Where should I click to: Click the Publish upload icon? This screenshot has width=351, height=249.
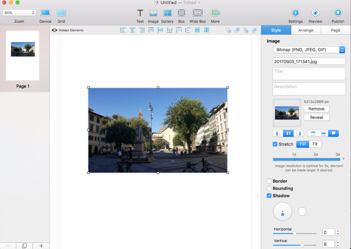[x=338, y=13]
